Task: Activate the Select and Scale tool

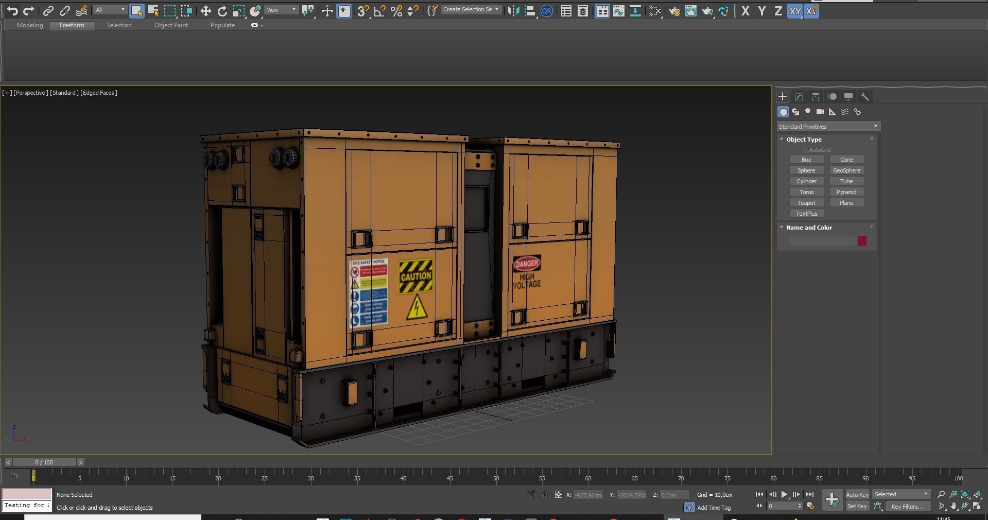Action: (238, 11)
